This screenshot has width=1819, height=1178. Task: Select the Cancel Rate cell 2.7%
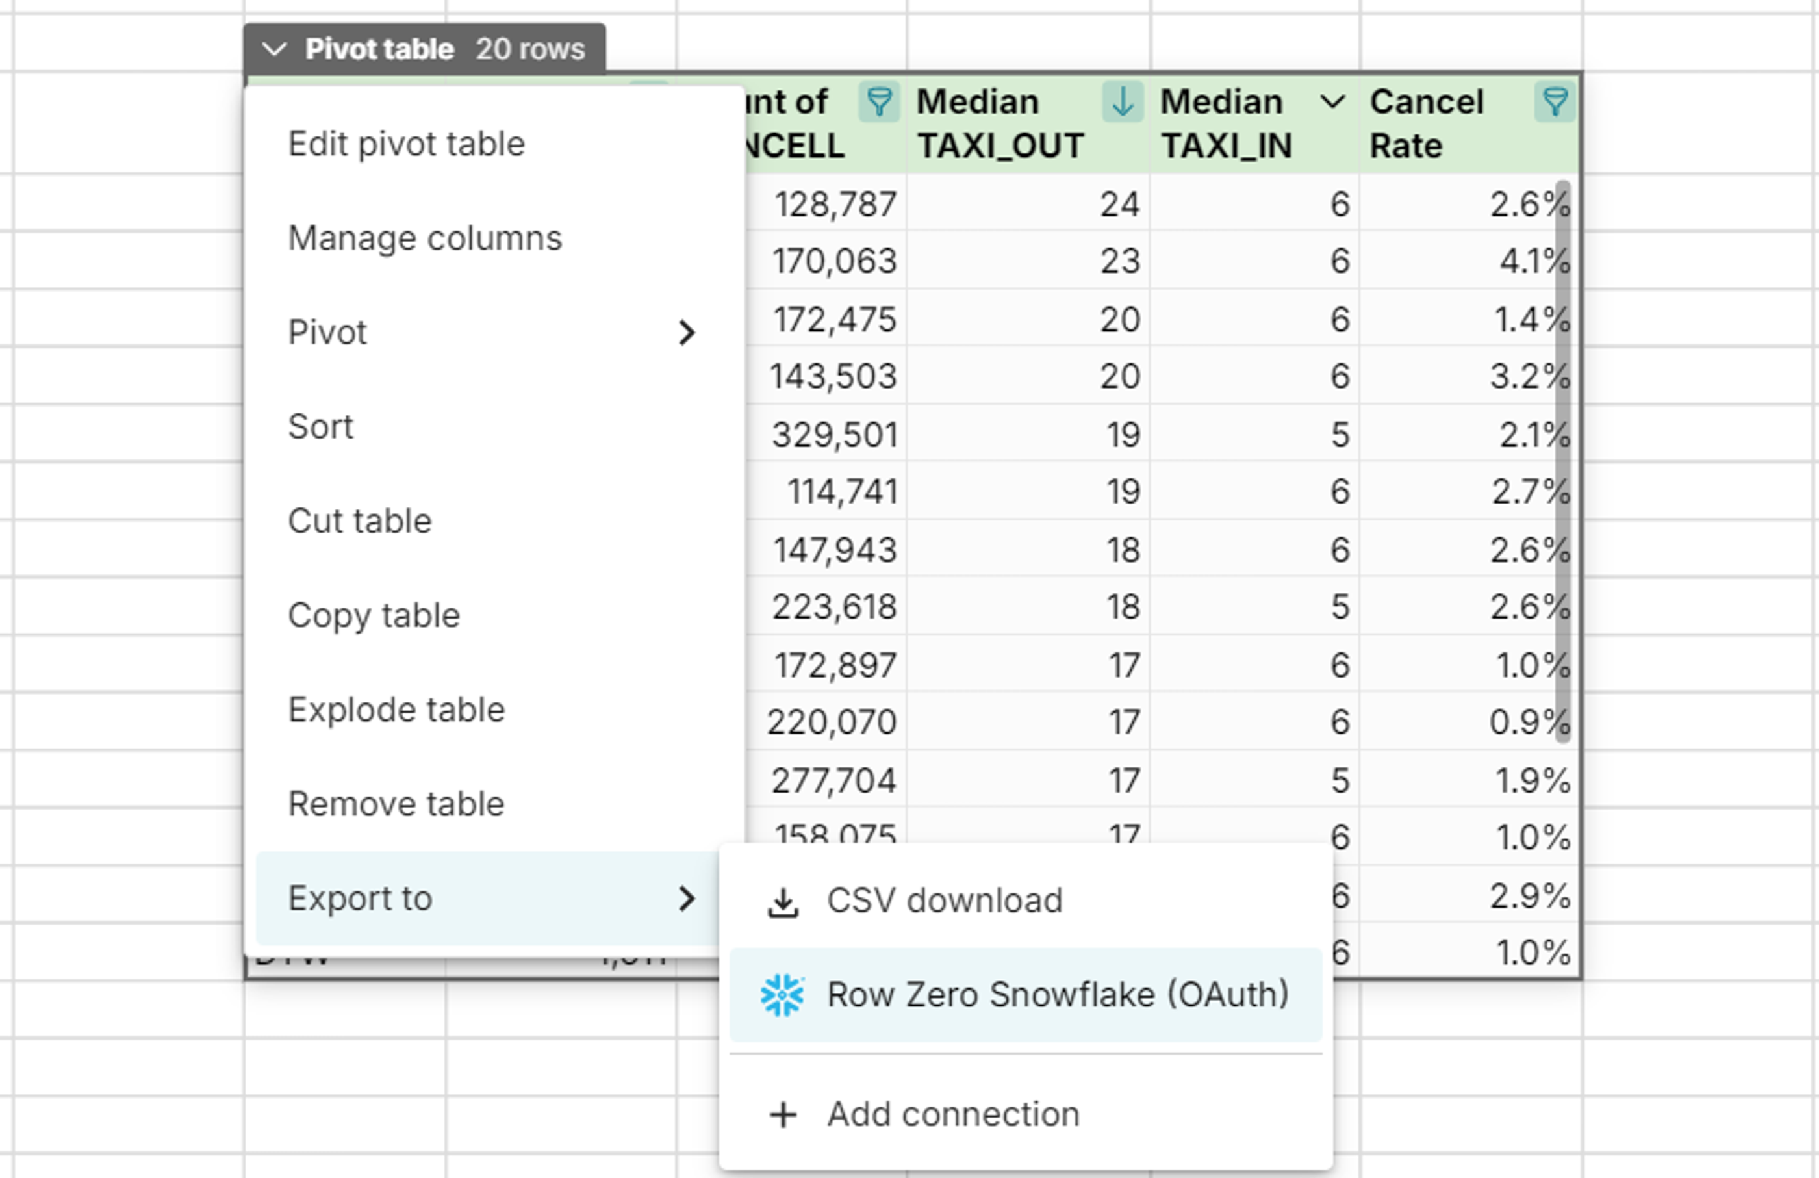[1468, 491]
